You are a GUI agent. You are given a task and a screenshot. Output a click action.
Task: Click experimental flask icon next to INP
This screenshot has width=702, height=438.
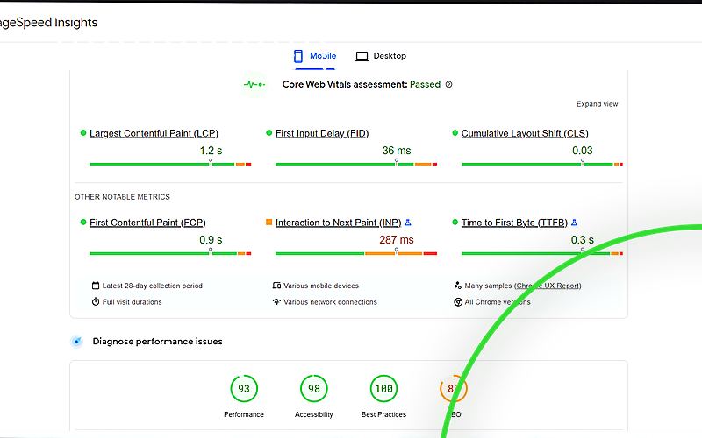pos(408,223)
